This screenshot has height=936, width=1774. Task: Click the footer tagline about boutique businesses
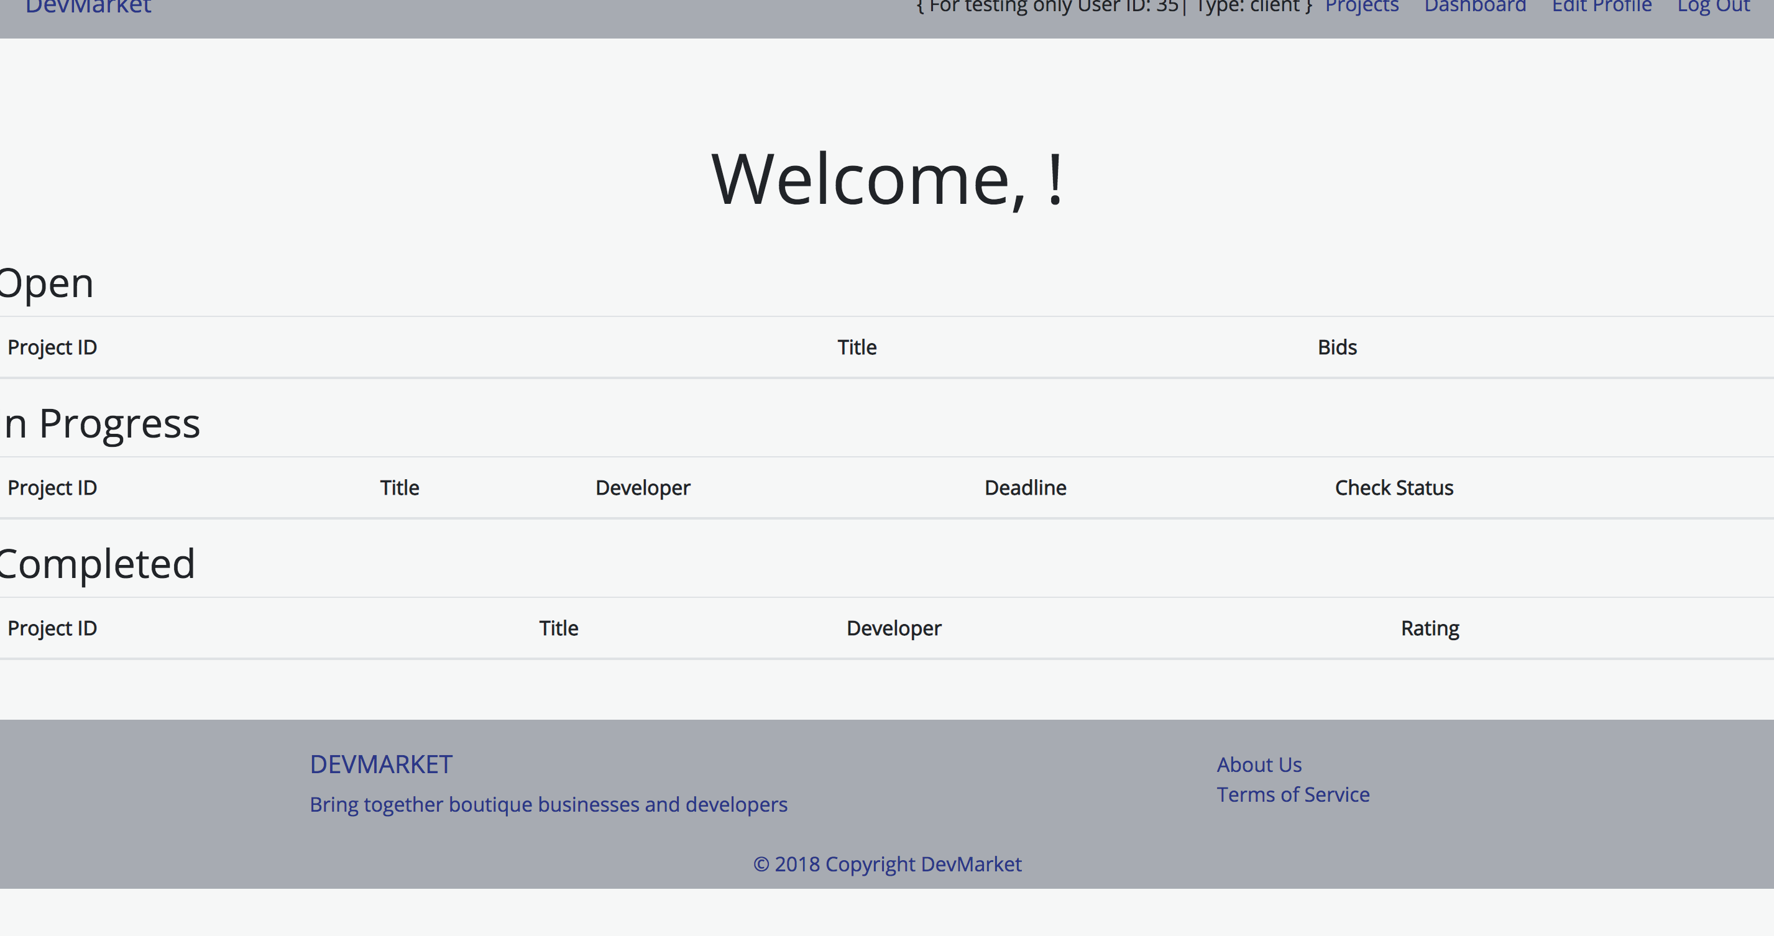point(548,804)
